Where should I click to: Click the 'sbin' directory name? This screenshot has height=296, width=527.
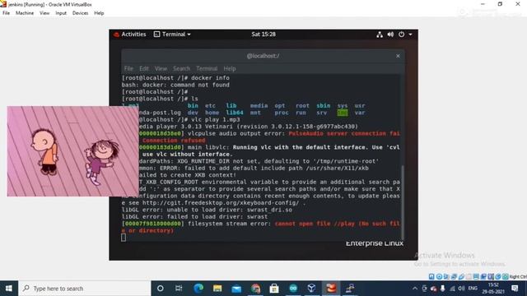coord(324,106)
